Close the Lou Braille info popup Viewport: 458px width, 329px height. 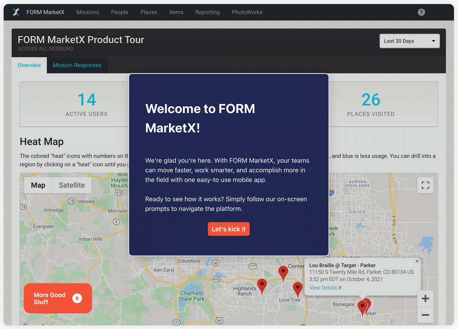point(417,261)
